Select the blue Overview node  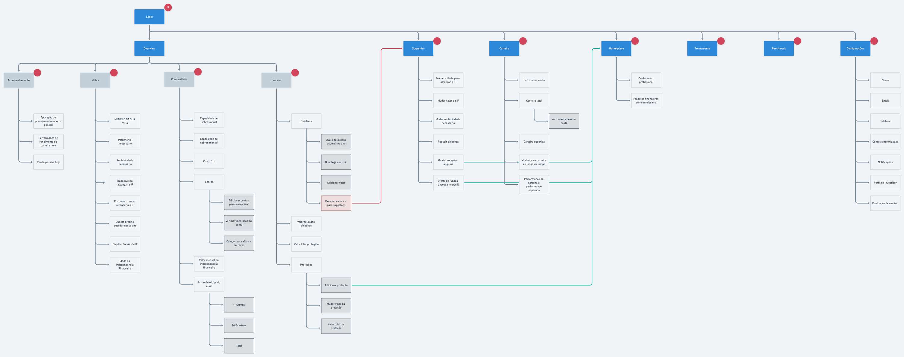[149, 48]
